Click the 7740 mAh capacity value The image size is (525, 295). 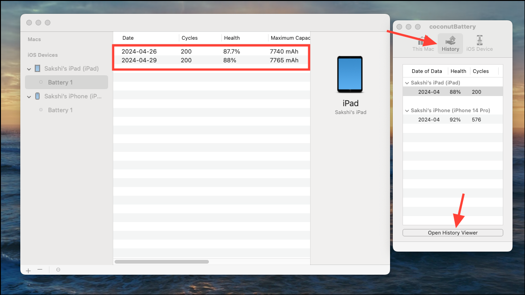click(x=284, y=52)
